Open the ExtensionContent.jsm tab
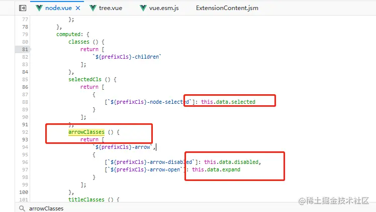This screenshot has height=212, width=376. click(x=227, y=8)
